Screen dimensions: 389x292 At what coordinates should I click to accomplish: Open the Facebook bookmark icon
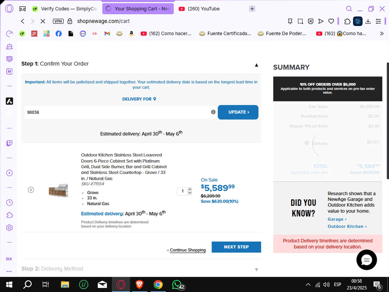[x=59, y=33]
